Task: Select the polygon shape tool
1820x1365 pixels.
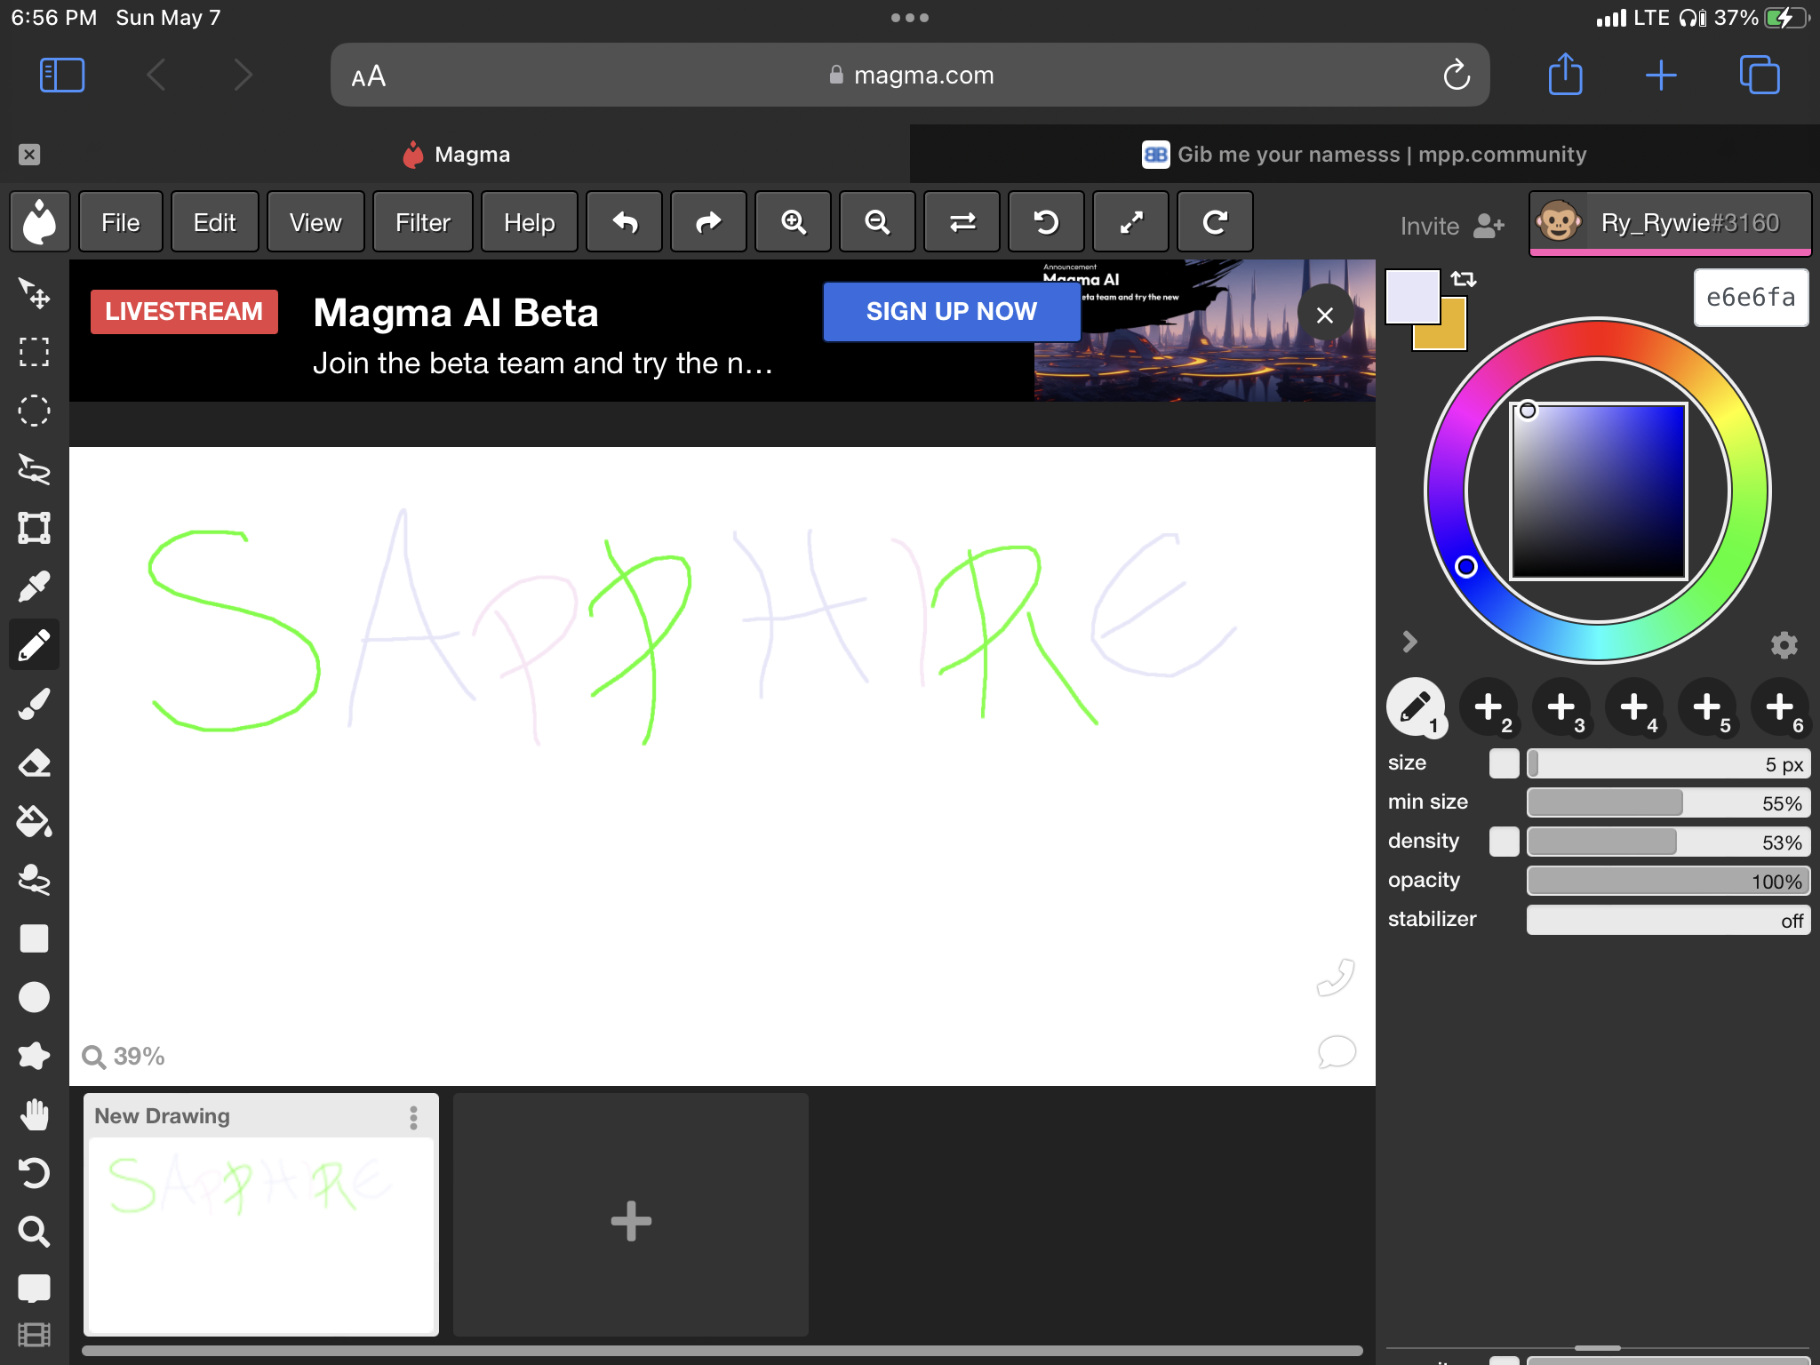Action: [x=34, y=1056]
